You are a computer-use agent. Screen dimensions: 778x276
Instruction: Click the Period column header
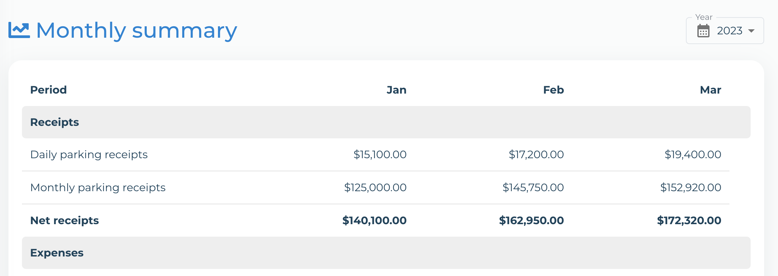coord(49,90)
